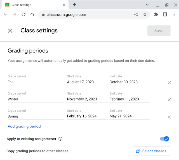Image resolution: width=179 pixels, height=160 pixels.
Task: Toggle the browser side panel
Action: tap(165, 15)
